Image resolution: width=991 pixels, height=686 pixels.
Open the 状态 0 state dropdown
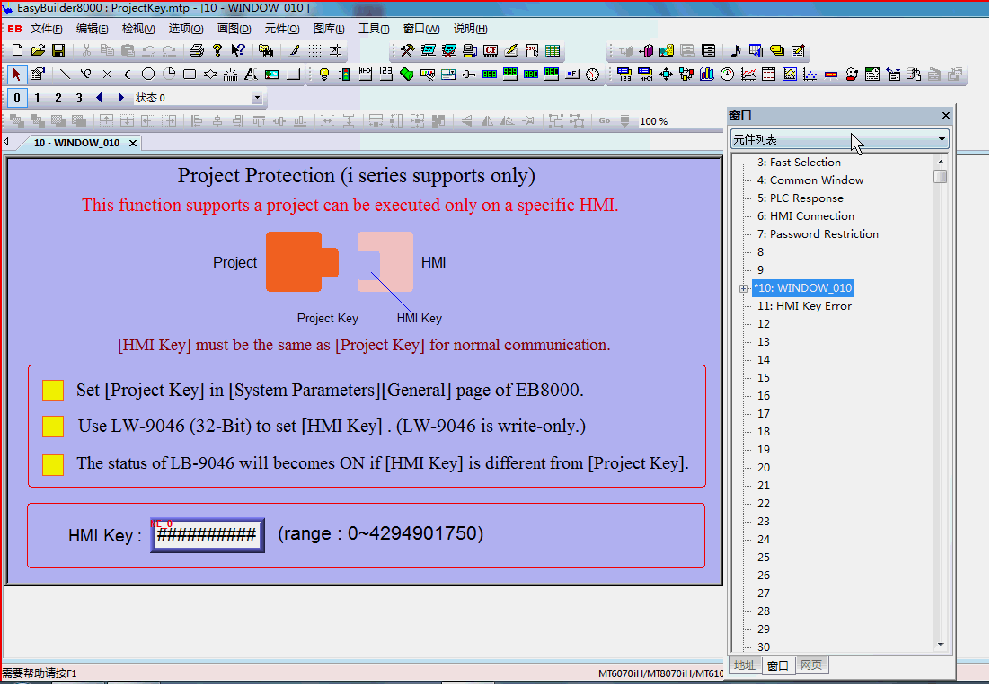tap(257, 98)
